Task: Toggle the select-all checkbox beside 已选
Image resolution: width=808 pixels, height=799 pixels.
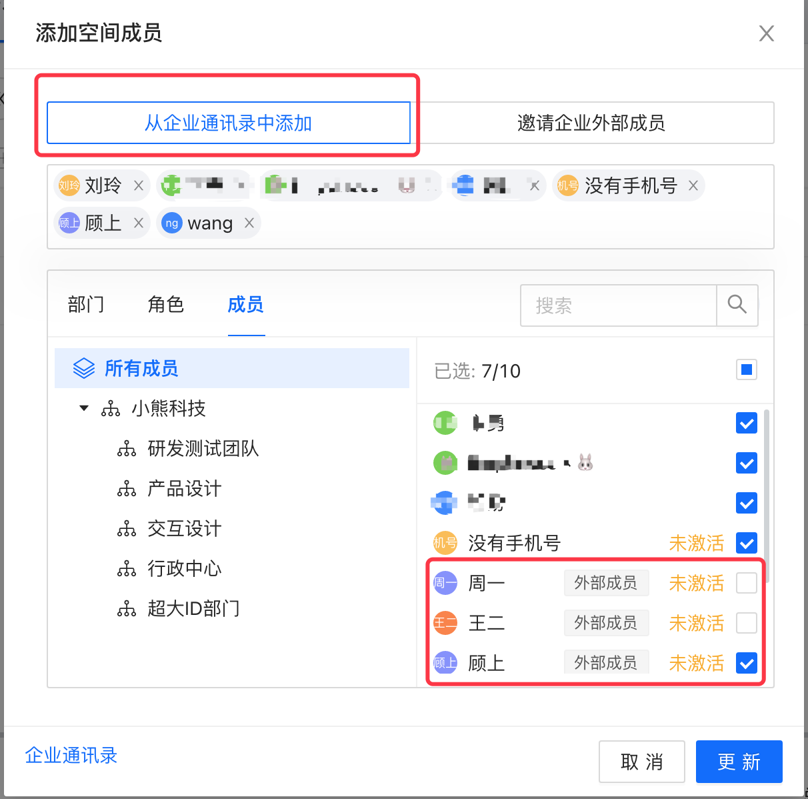Action: tap(747, 369)
